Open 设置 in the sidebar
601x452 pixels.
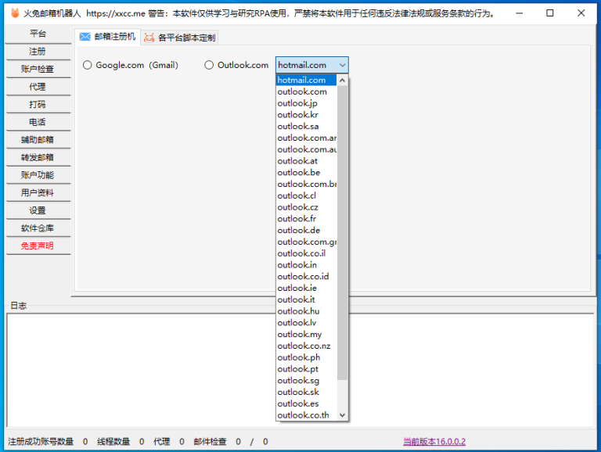(38, 210)
